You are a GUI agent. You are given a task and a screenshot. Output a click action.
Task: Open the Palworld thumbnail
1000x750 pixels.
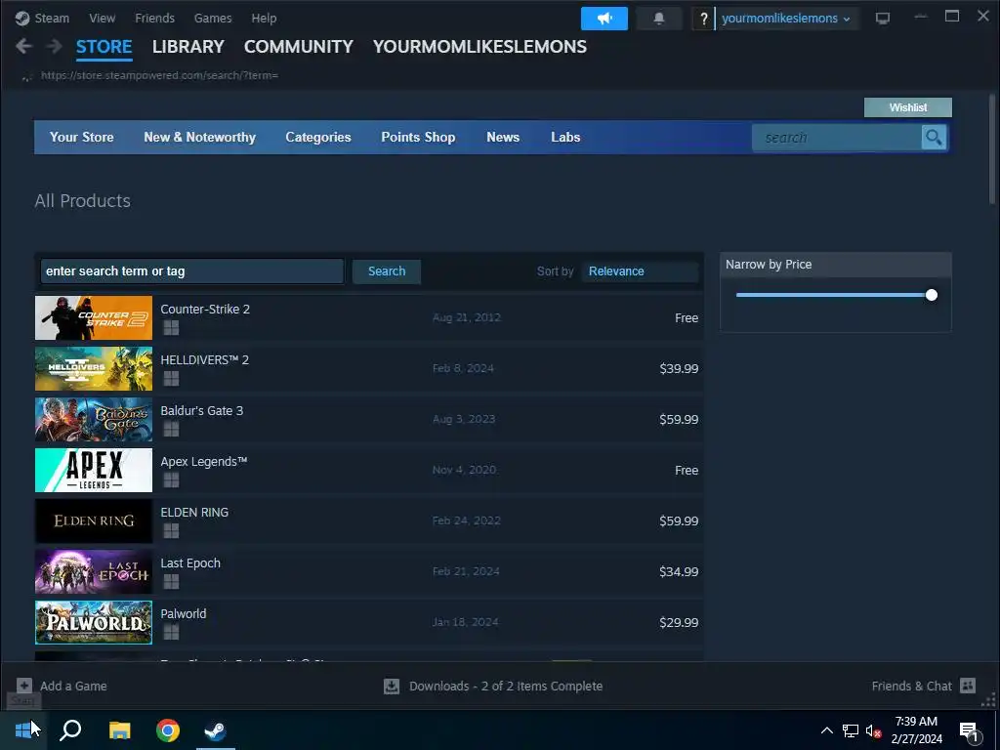coord(94,622)
